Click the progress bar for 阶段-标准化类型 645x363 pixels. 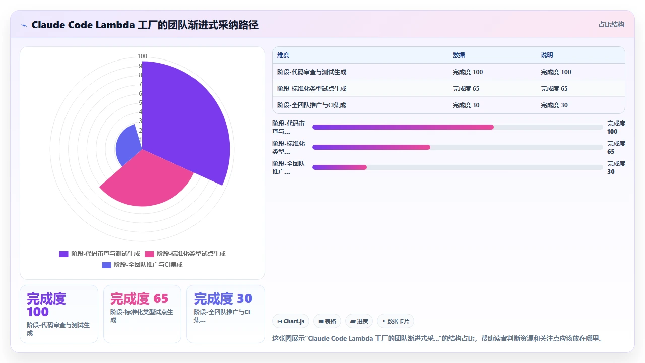pyautogui.click(x=458, y=147)
